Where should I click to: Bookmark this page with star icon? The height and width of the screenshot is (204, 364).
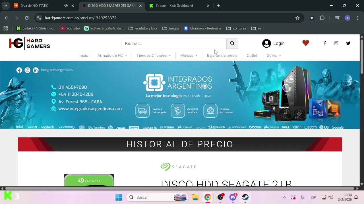[x=297, y=18]
